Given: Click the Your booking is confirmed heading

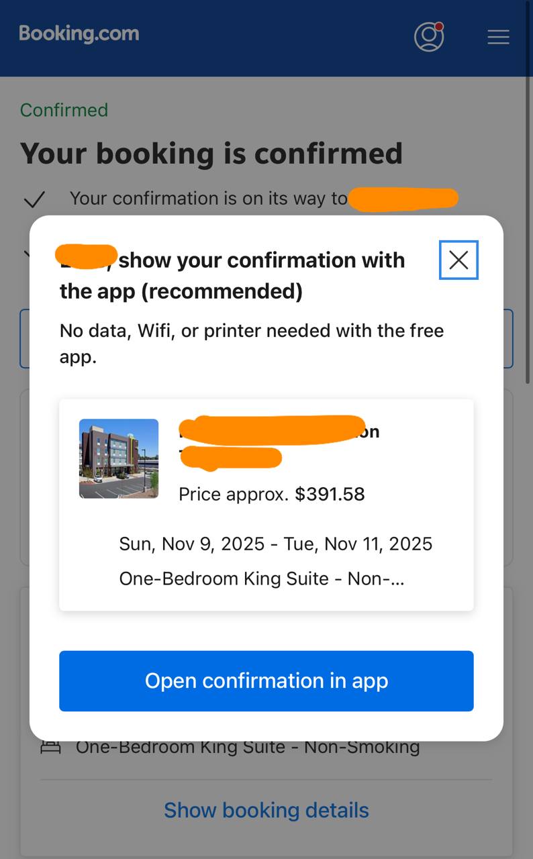Looking at the screenshot, I should click(x=211, y=153).
